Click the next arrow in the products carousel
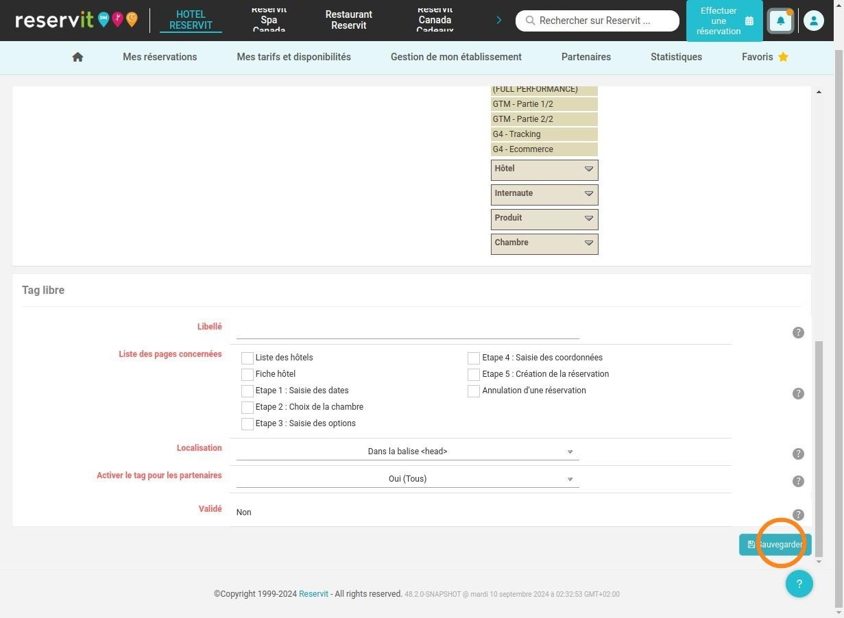Viewport: 844px width, 618px height. pyautogui.click(x=498, y=21)
